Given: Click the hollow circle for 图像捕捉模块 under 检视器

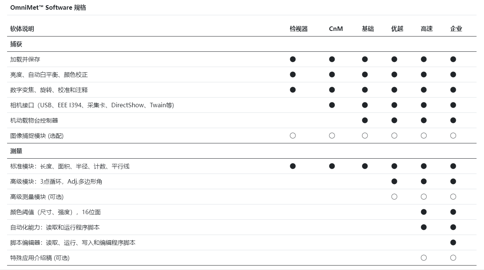Looking at the screenshot, I should tap(292, 136).
